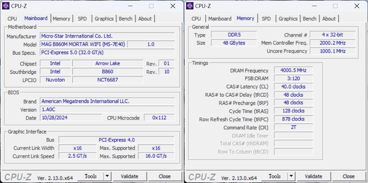368x183 pixels.
Task: Click the Chipset Arrow Lake value
Action: (108, 63)
